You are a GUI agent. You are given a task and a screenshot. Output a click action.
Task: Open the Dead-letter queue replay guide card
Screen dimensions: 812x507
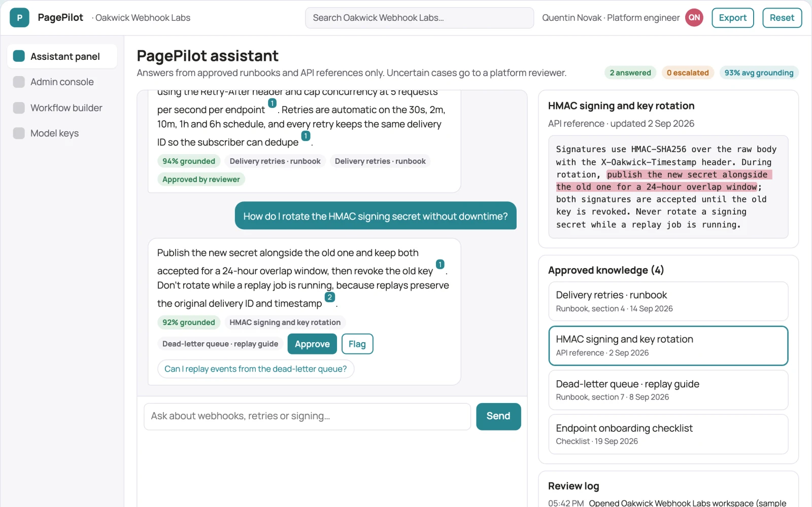[668, 390]
